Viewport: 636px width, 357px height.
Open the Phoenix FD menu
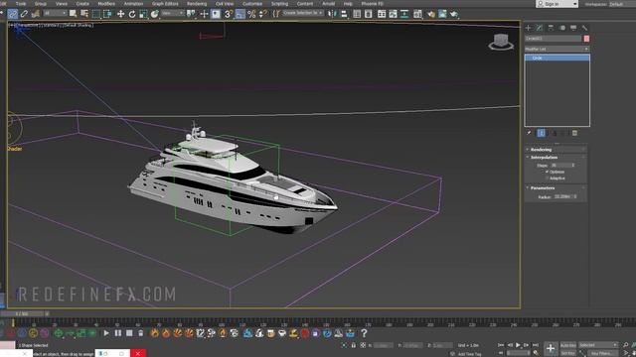[x=372, y=4]
